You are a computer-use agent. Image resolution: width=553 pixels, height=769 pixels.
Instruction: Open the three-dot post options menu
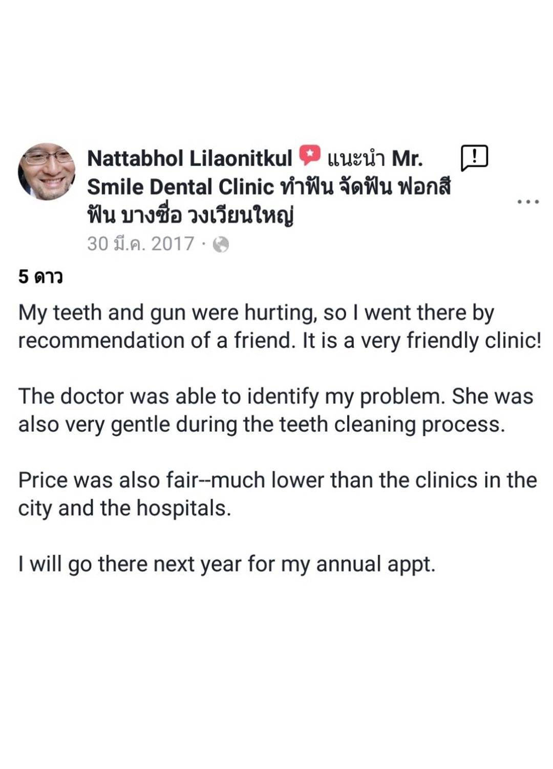(x=528, y=202)
